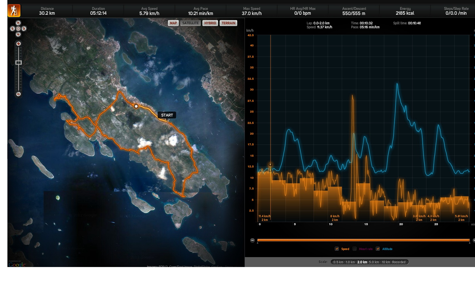Click the Duration 05:12:14 value
This screenshot has height=297, width=475.
[98, 13]
